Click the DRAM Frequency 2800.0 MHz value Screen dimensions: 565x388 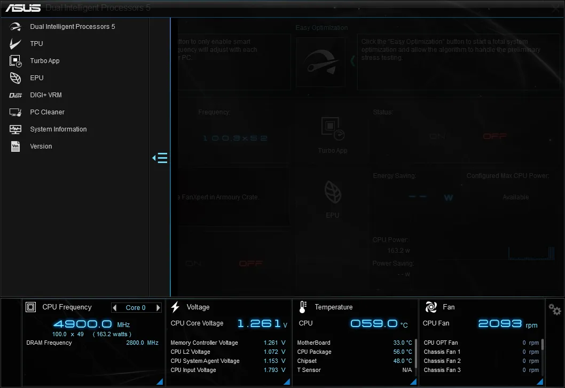click(142, 343)
